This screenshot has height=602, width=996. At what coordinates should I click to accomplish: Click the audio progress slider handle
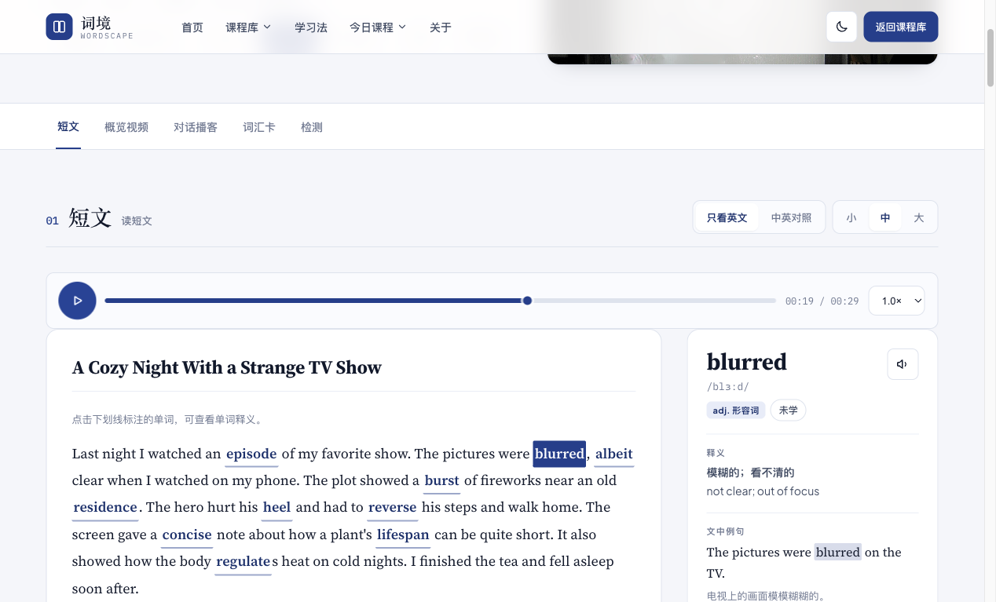coord(527,301)
